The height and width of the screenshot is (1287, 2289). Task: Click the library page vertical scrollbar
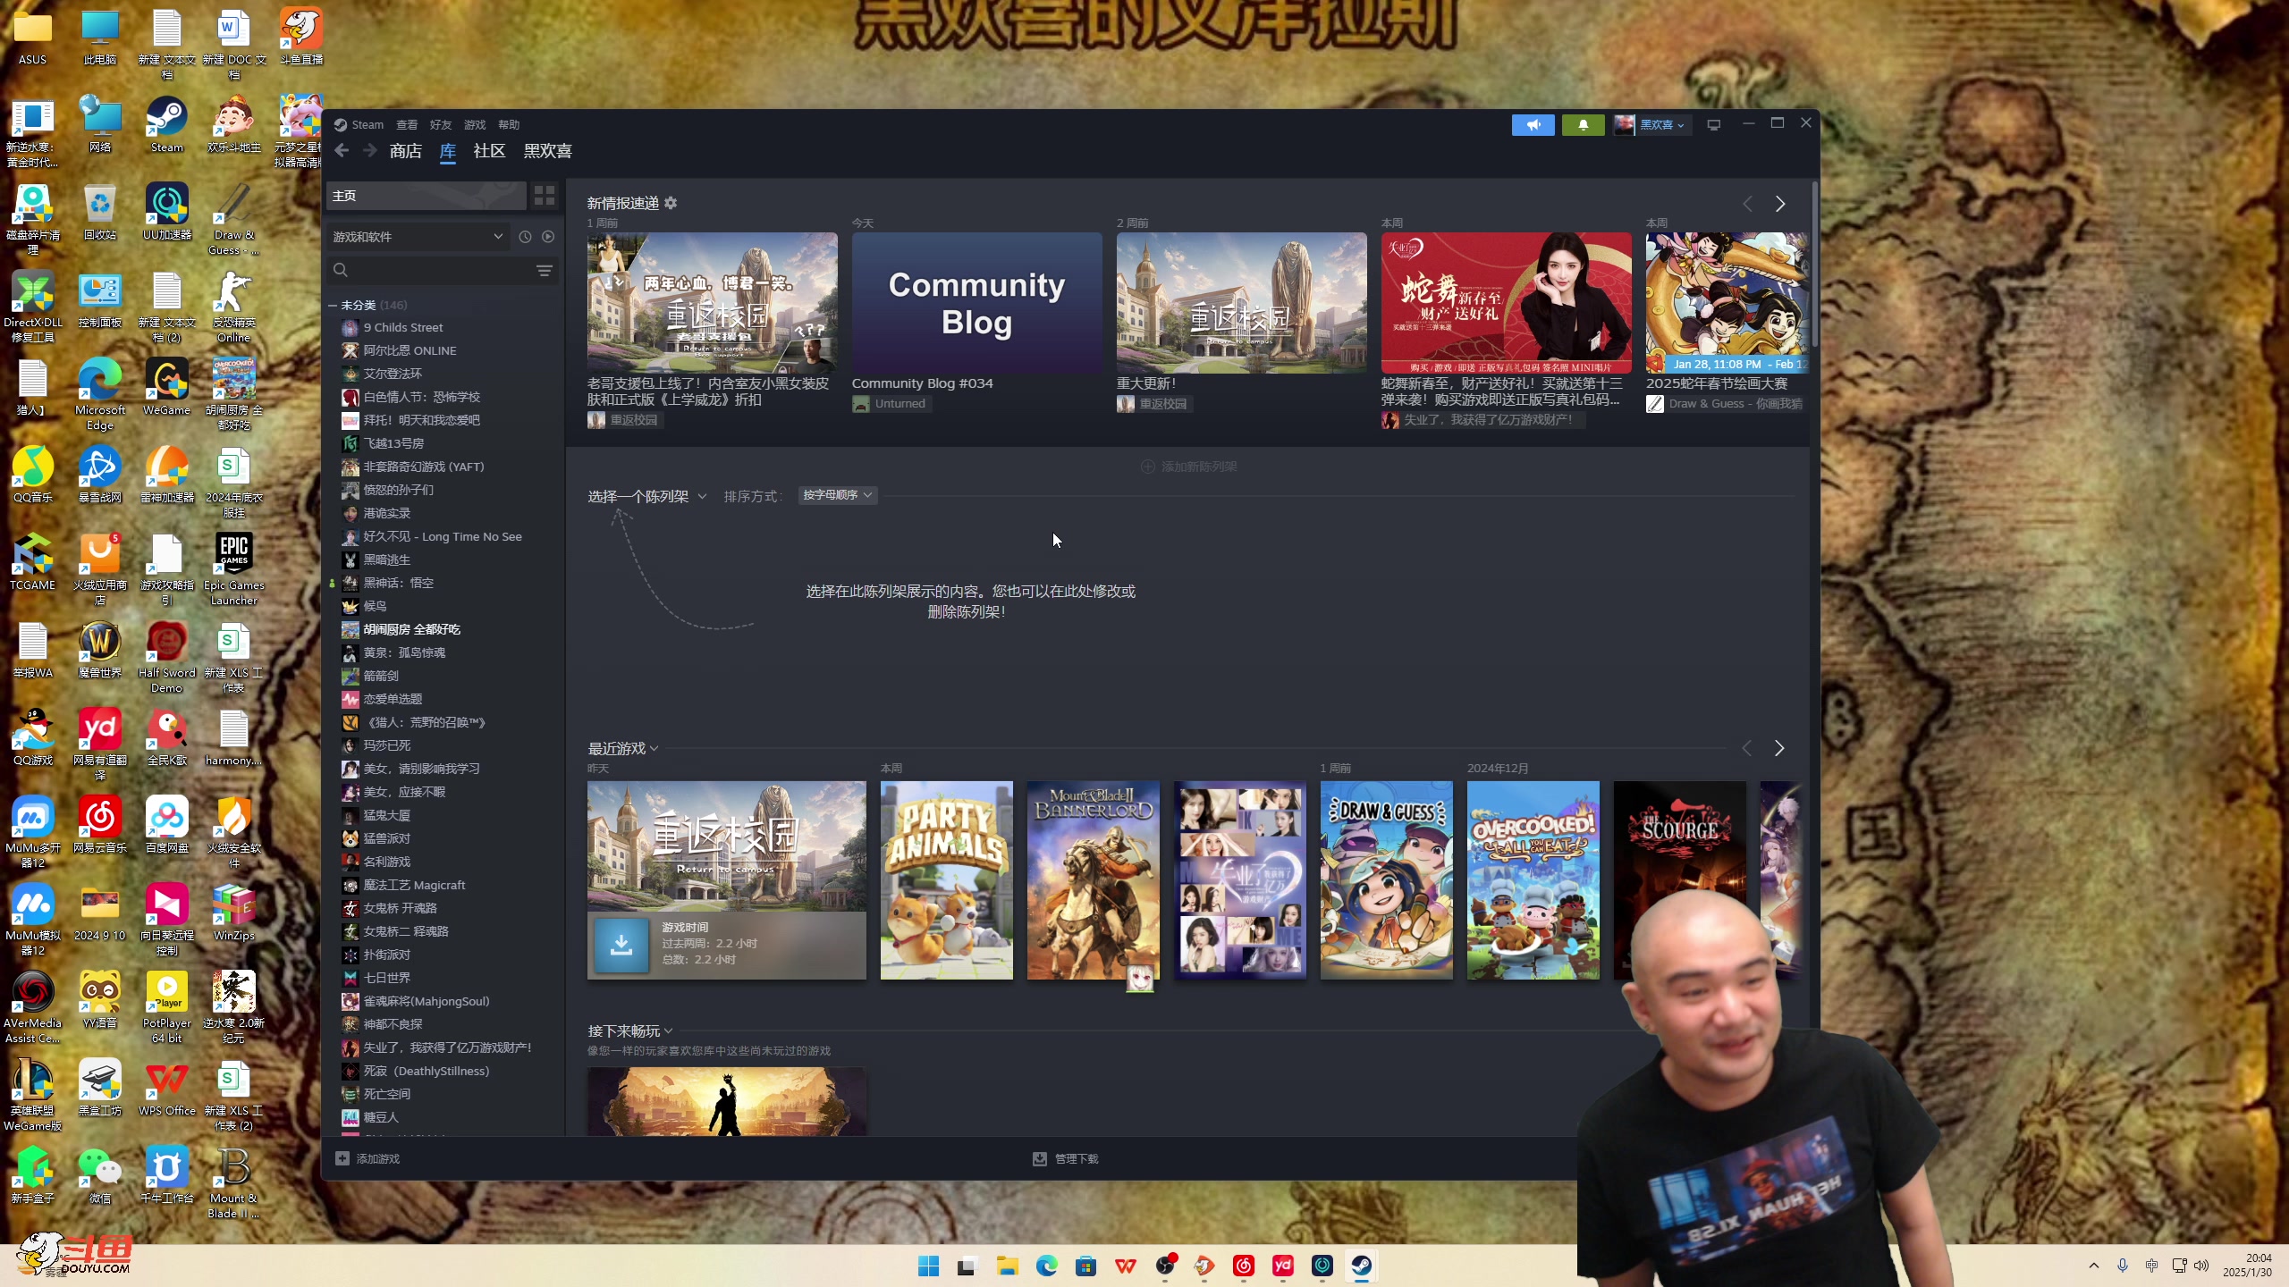[x=1814, y=265]
